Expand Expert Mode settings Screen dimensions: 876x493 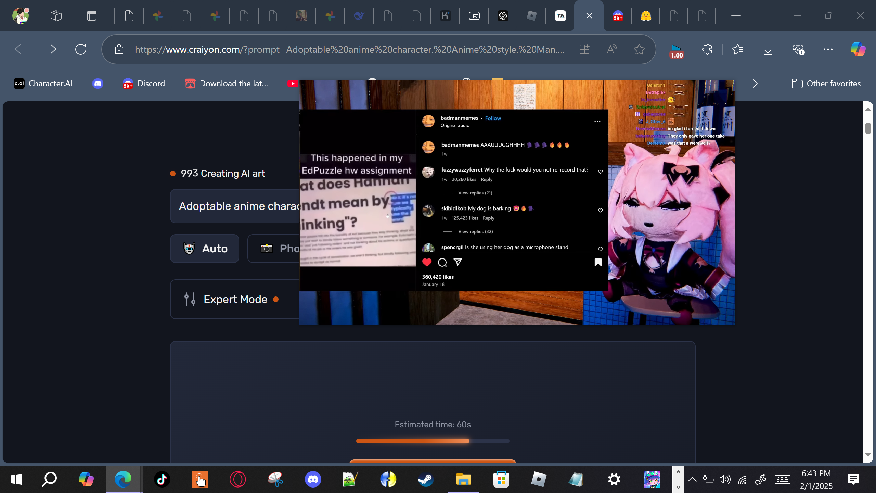[x=235, y=299]
